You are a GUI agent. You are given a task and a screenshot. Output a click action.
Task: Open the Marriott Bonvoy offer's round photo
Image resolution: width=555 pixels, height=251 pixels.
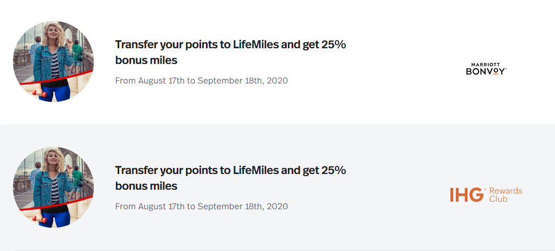coord(54,62)
